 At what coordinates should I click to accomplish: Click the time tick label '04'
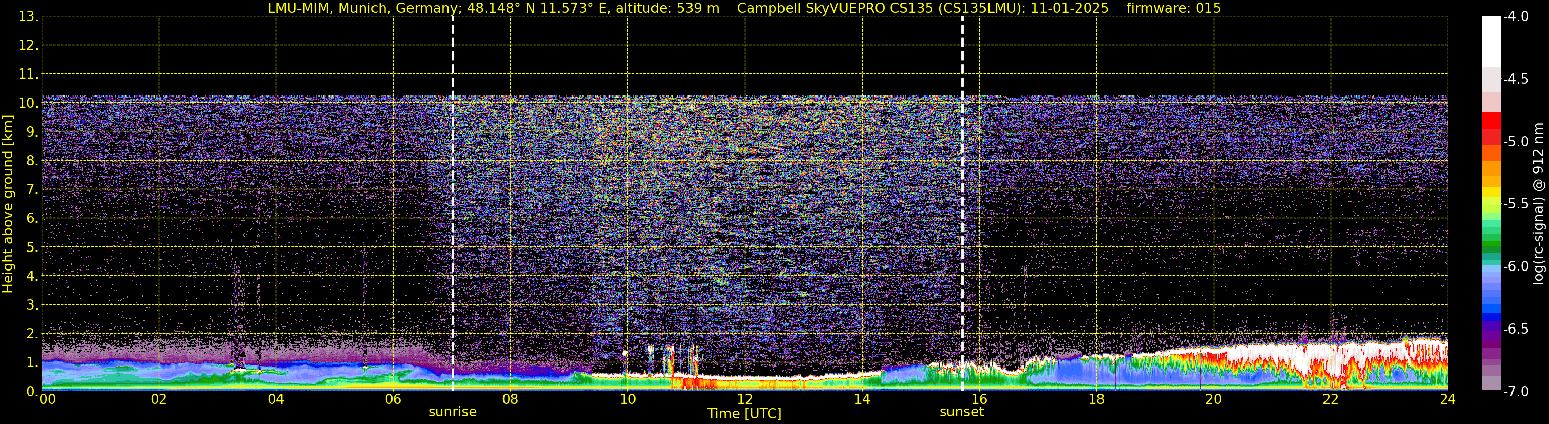(x=276, y=399)
